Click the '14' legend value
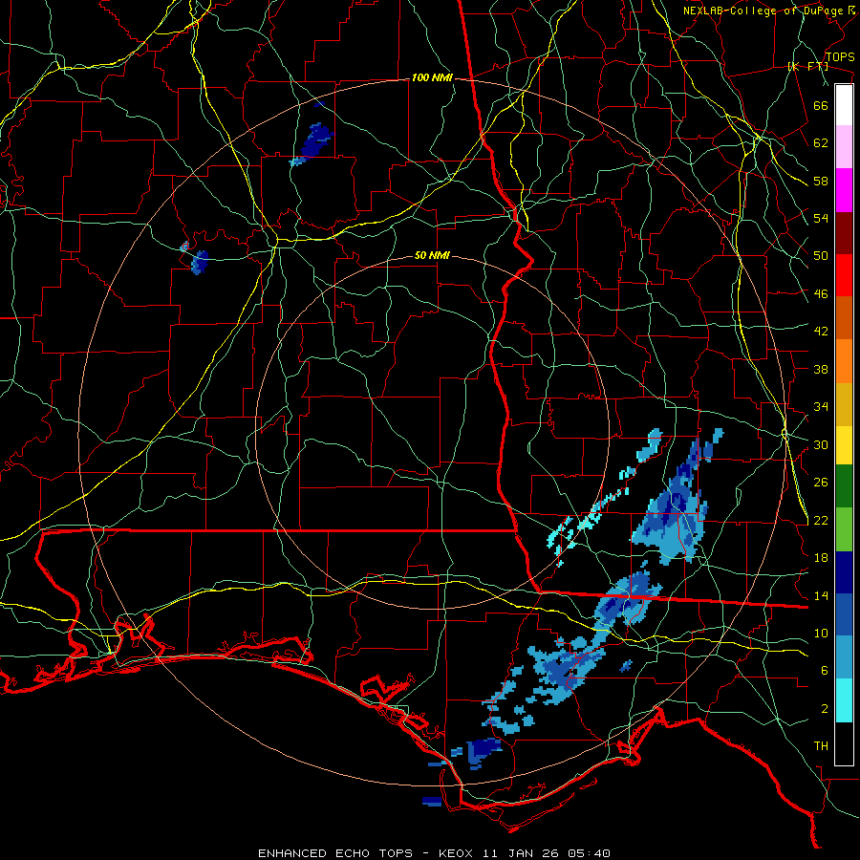The height and width of the screenshot is (860, 860). (821, 595)
